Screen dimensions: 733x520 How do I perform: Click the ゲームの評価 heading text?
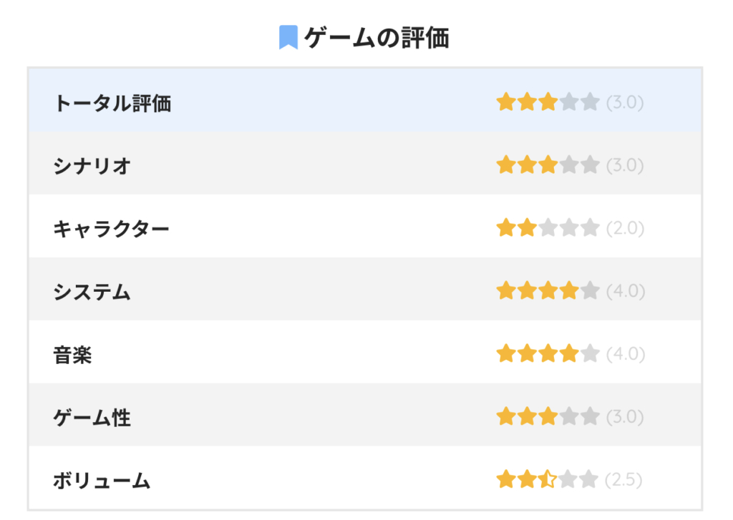(x=377, y=37)
